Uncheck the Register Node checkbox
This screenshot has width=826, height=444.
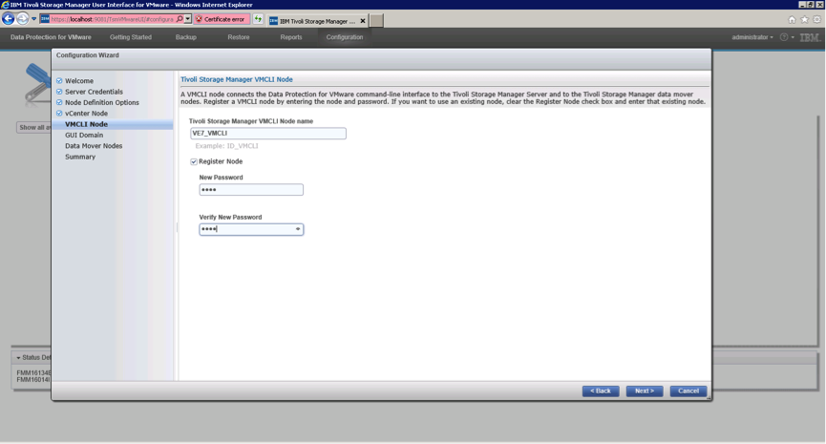[x=193, y=161]
